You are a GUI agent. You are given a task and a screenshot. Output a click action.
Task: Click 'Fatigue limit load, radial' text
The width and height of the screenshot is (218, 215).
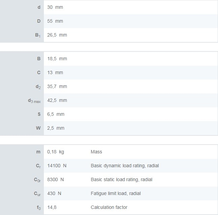tap(116, 193)
